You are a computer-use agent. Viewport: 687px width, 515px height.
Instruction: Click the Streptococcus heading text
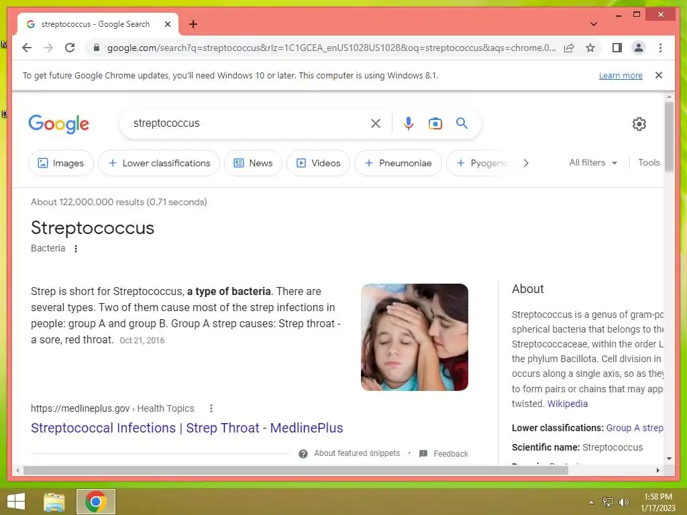[x=93, y=228]
